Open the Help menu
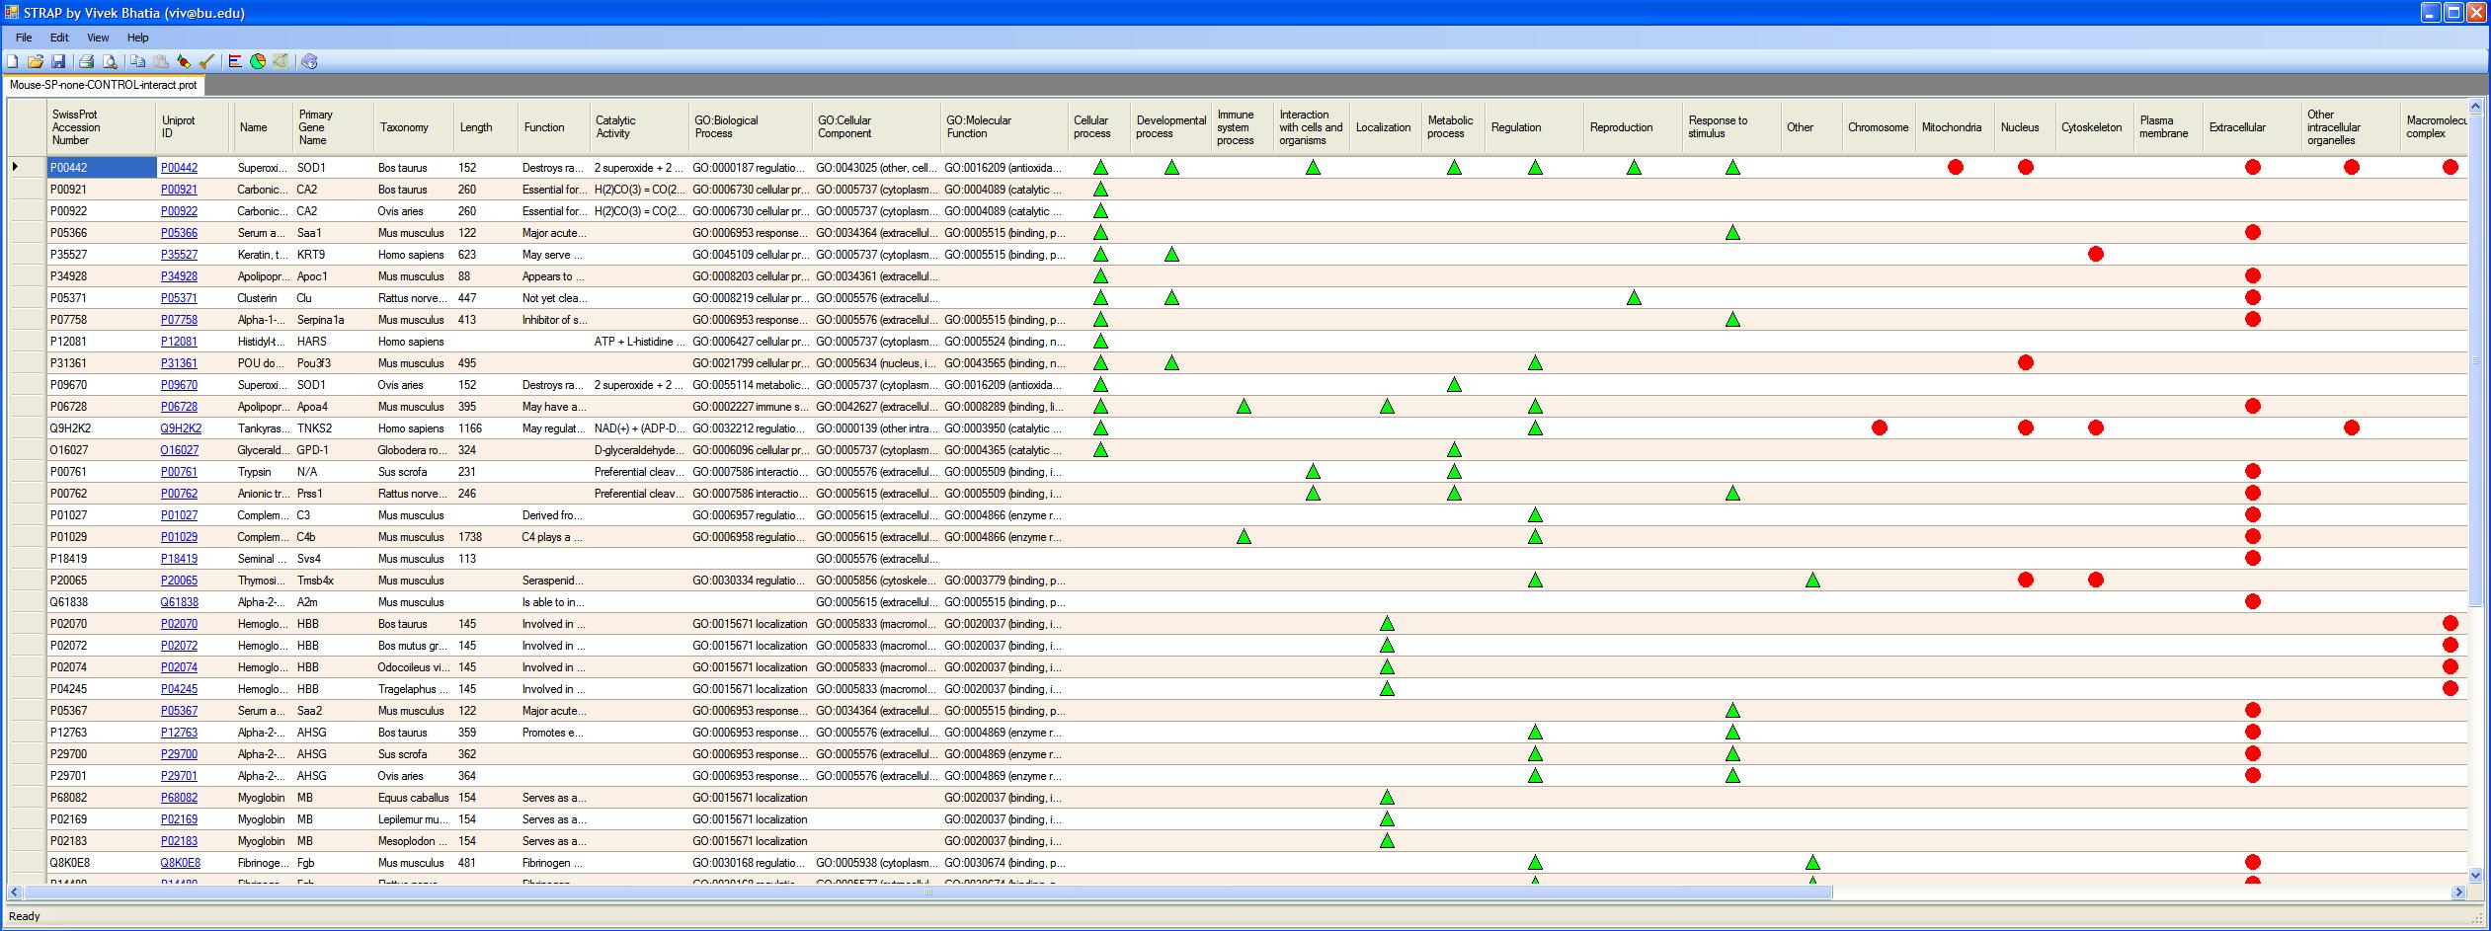Image resolution: width=2491 pixels, height=931 pixels. point(138,38)
